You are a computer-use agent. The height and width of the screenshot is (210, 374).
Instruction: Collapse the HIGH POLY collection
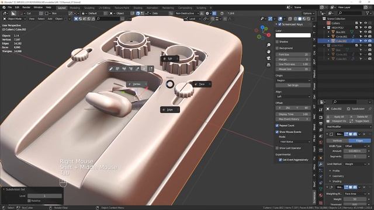coord(324,27)
